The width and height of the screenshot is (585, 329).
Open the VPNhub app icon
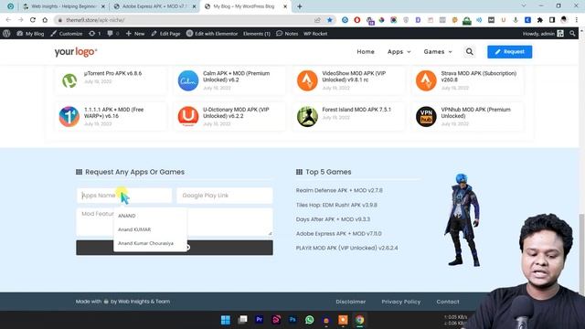coord(426,116)
